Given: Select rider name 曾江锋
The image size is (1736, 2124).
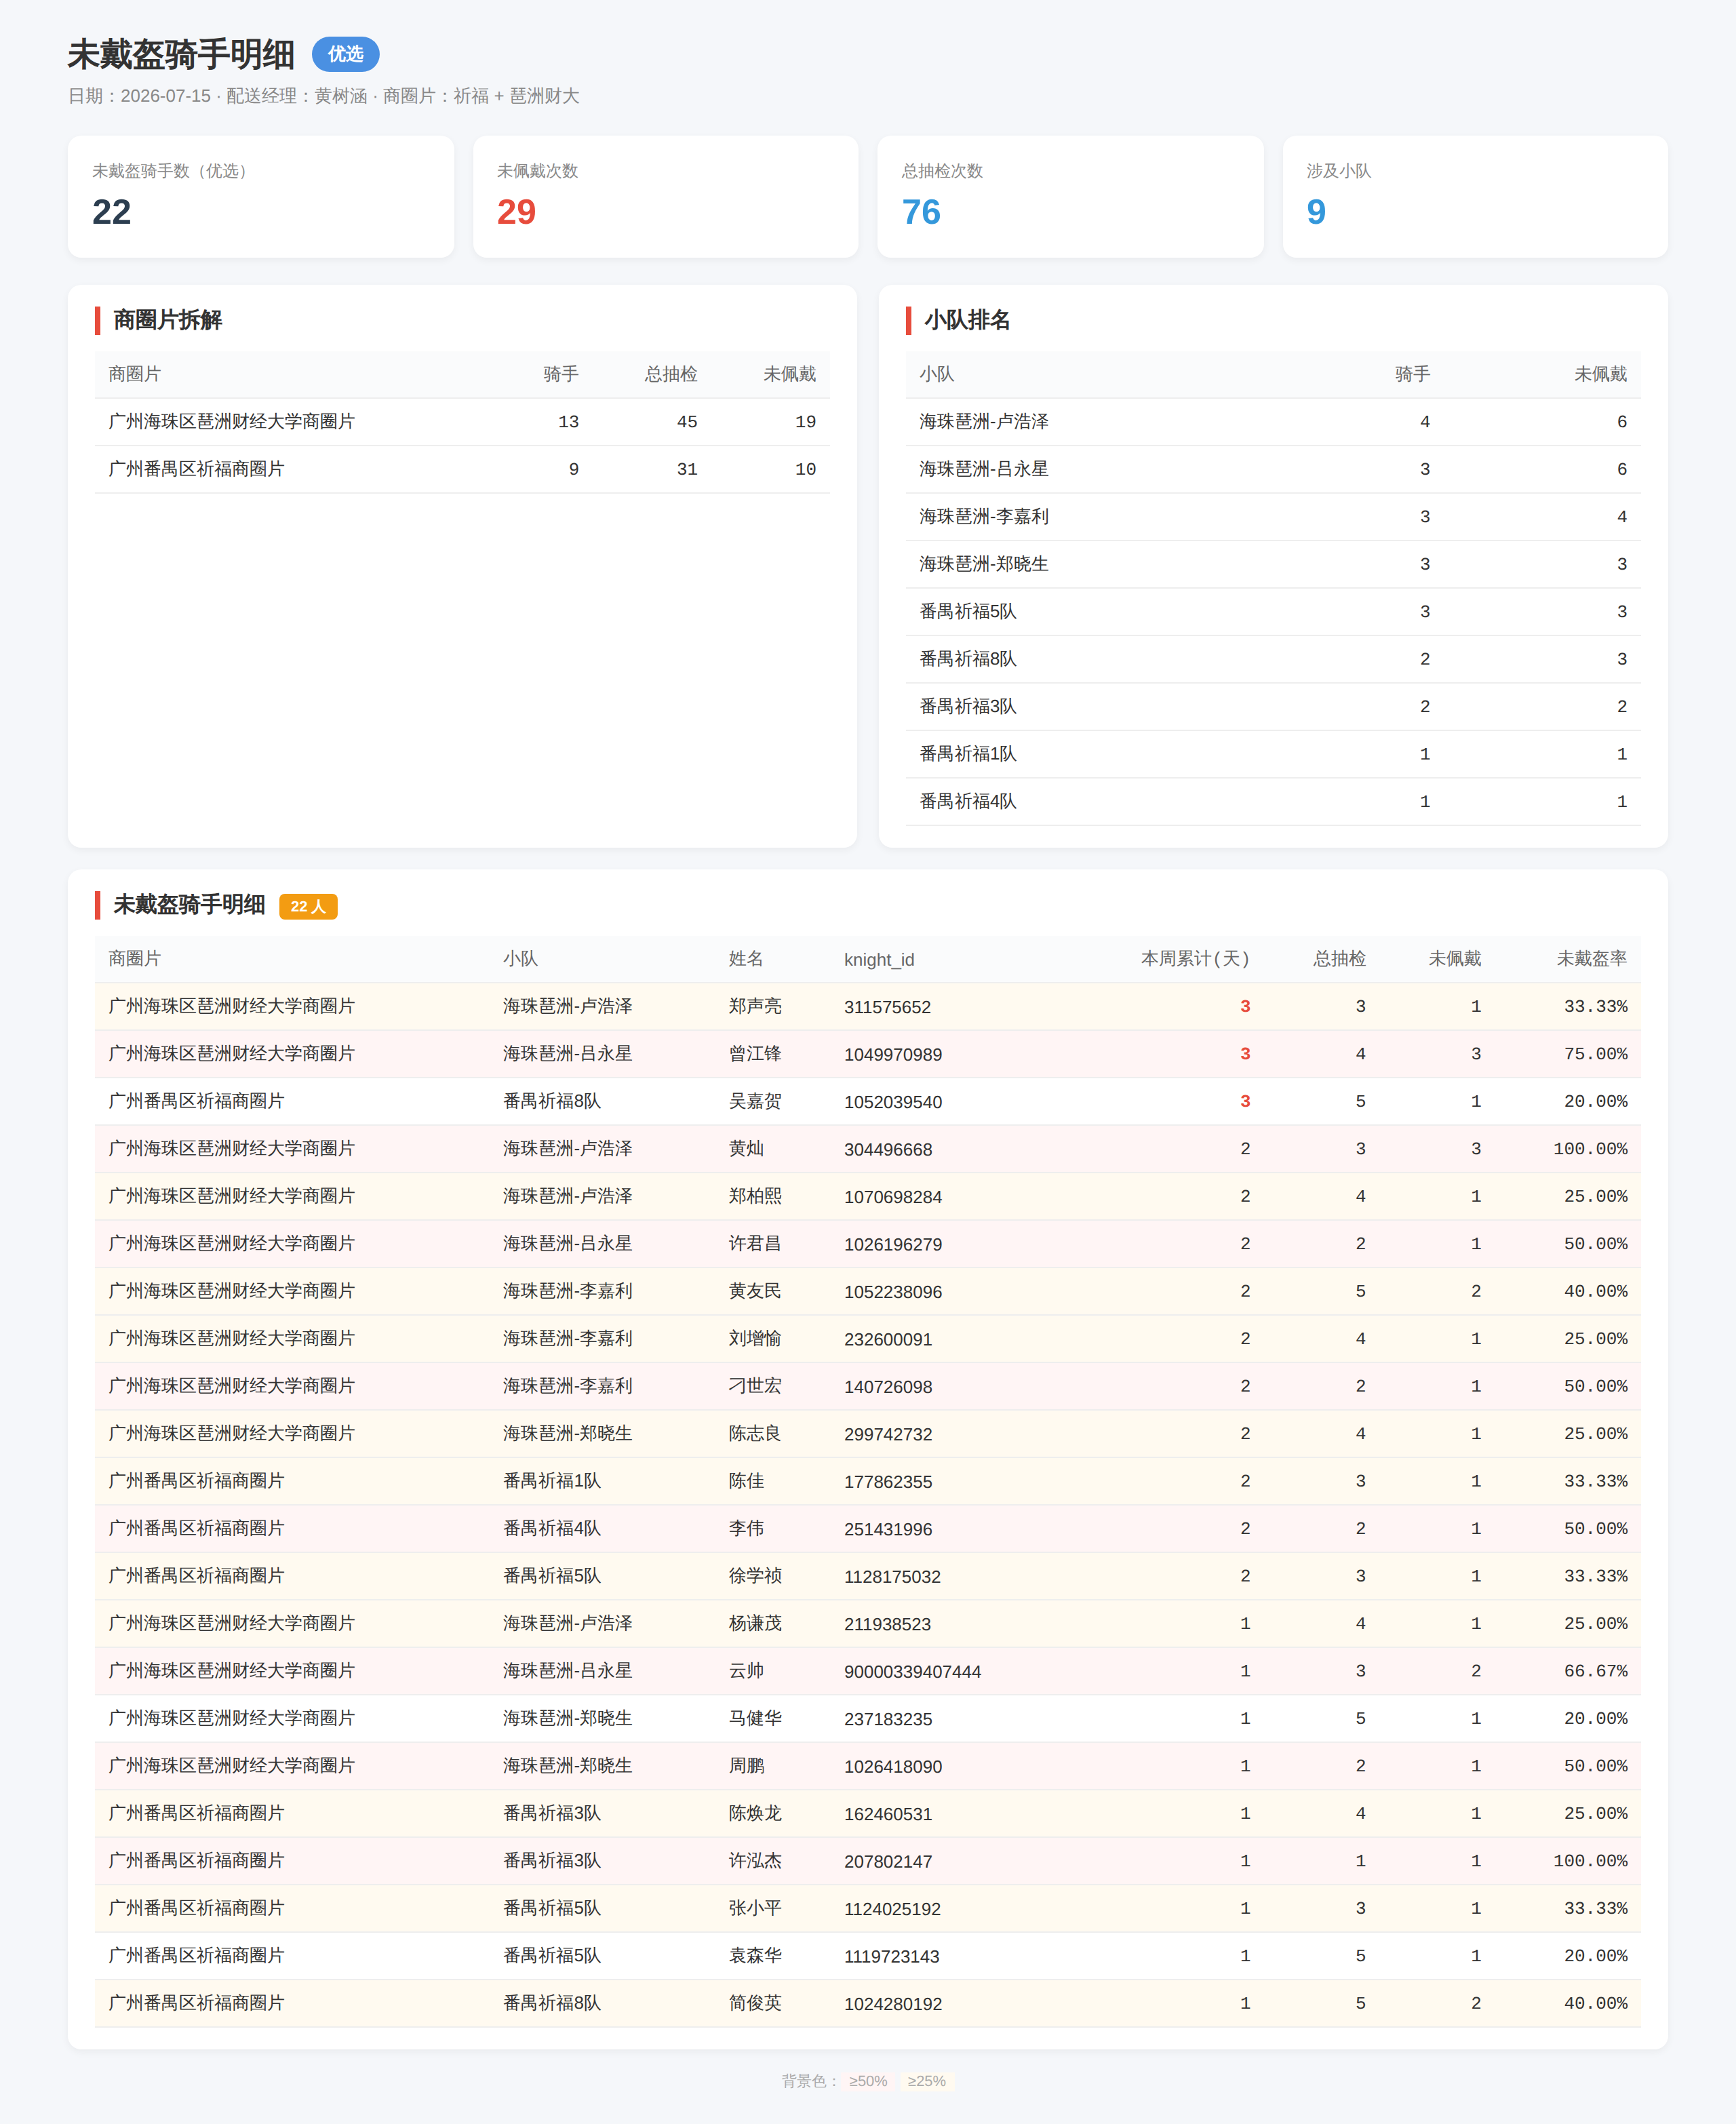Looking at the screenshot, I should click(x=755, y=1054).
